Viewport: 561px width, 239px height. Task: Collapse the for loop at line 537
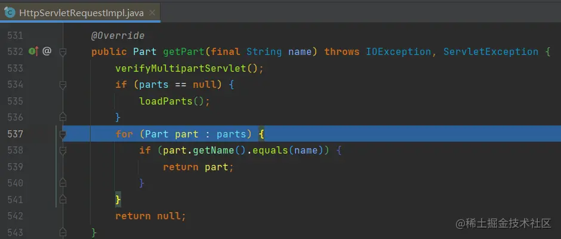[63, 134]
